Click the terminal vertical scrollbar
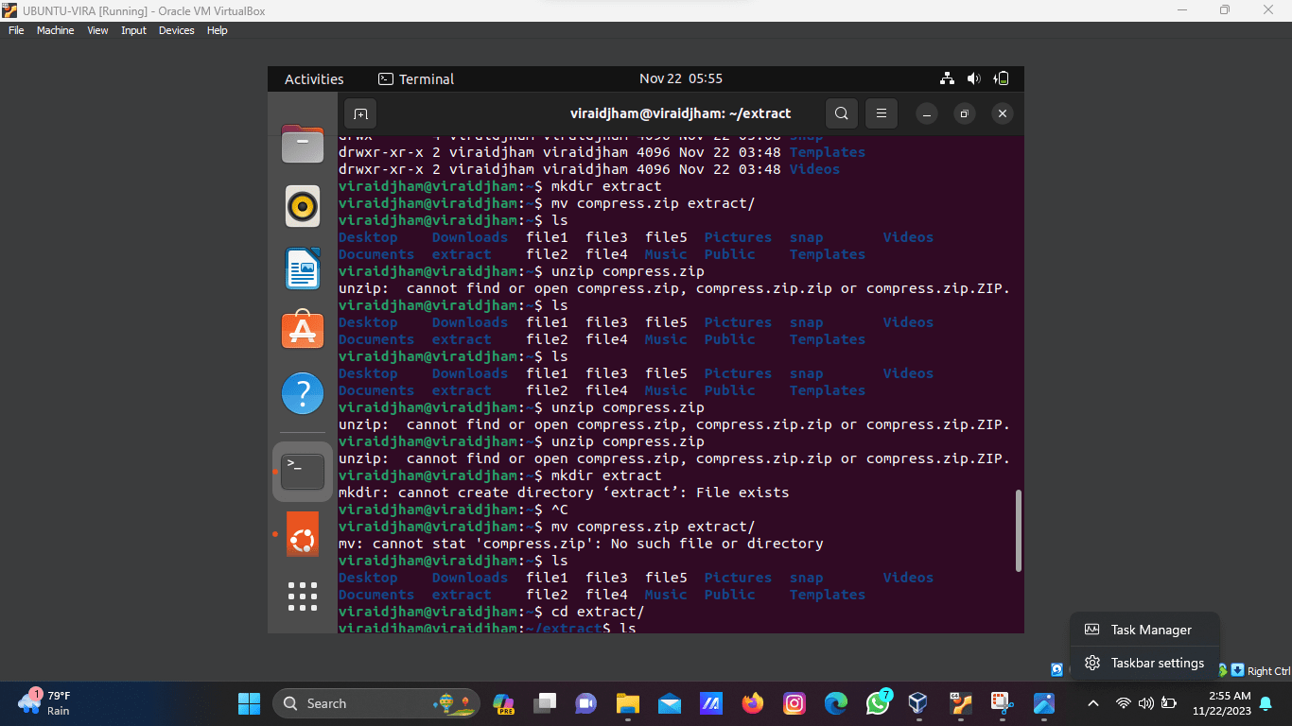This screenshot has height=726, width=1292. (1018, 530)
